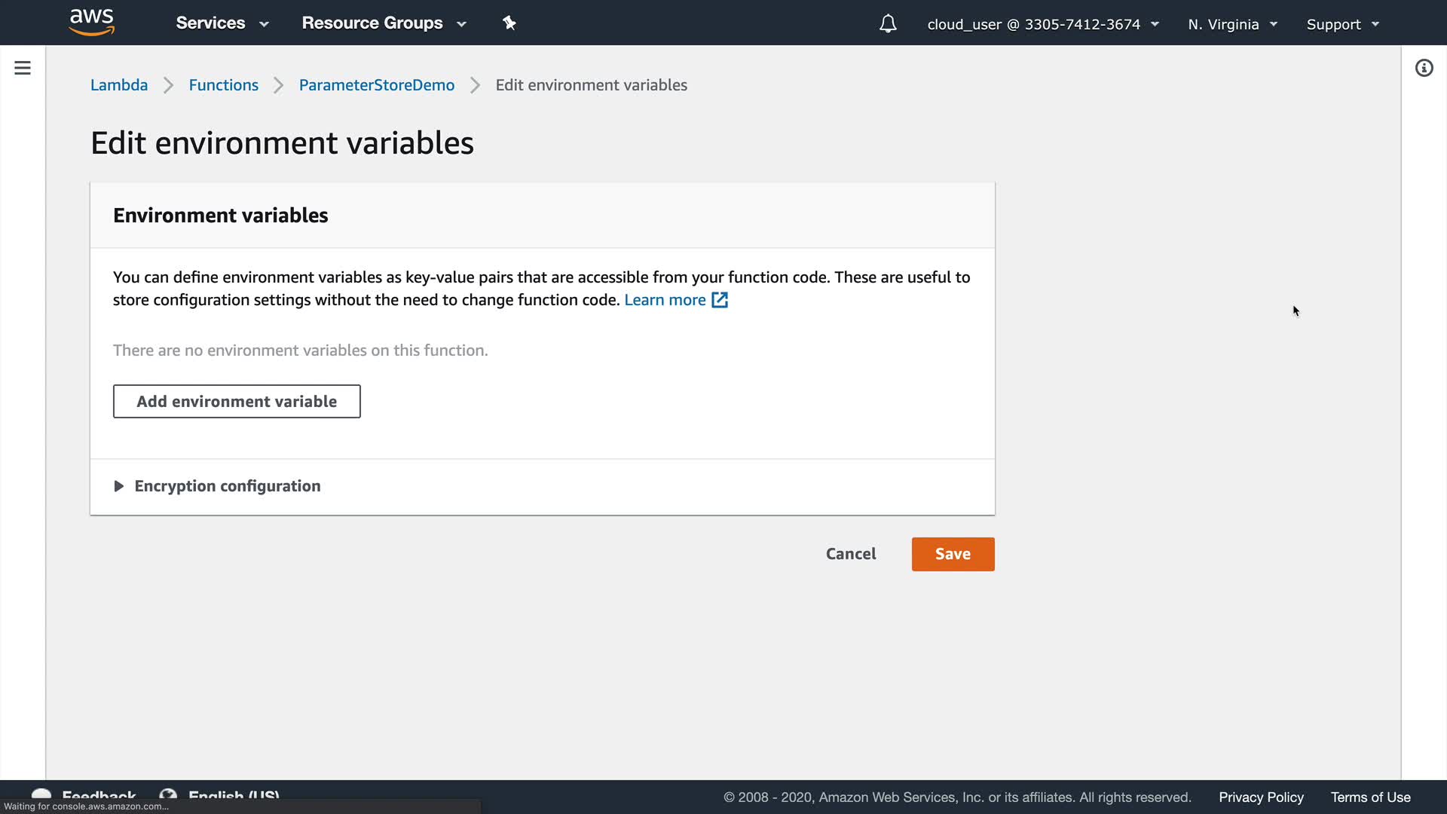
Task: Open the N. Virginia region selector
Action: coord(1232,24)
